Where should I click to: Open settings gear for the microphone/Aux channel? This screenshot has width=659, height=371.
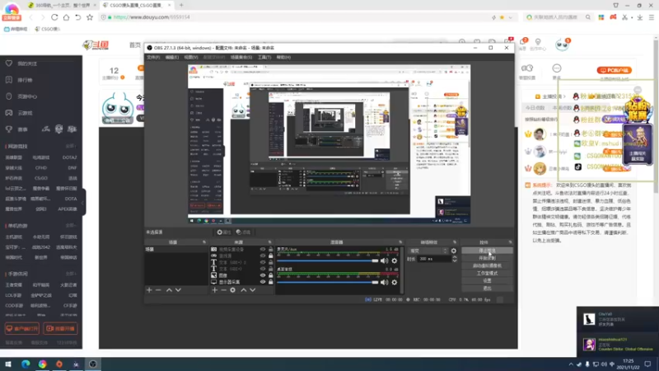coord(395,261)
